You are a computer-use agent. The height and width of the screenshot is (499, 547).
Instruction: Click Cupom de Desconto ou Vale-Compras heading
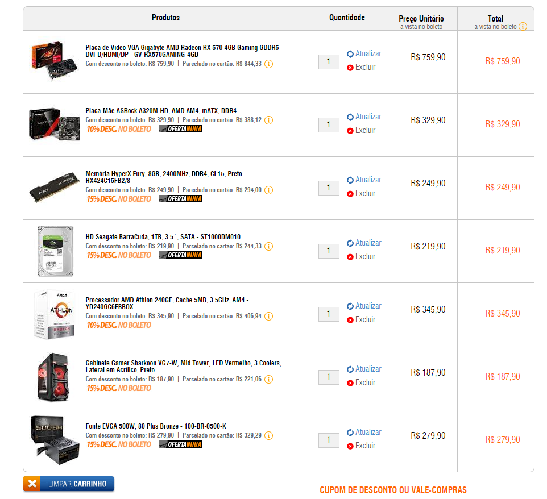tap(393, 490)
